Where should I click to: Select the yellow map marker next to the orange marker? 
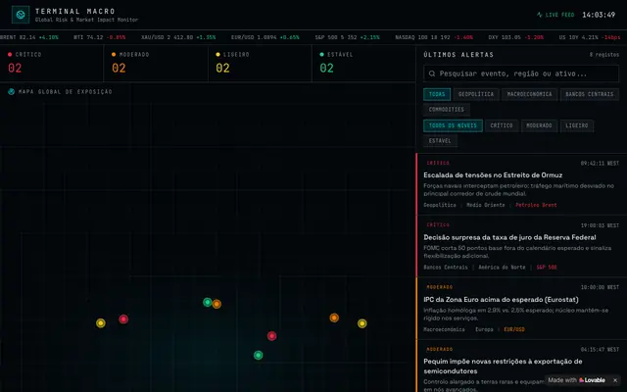[362, 323]
